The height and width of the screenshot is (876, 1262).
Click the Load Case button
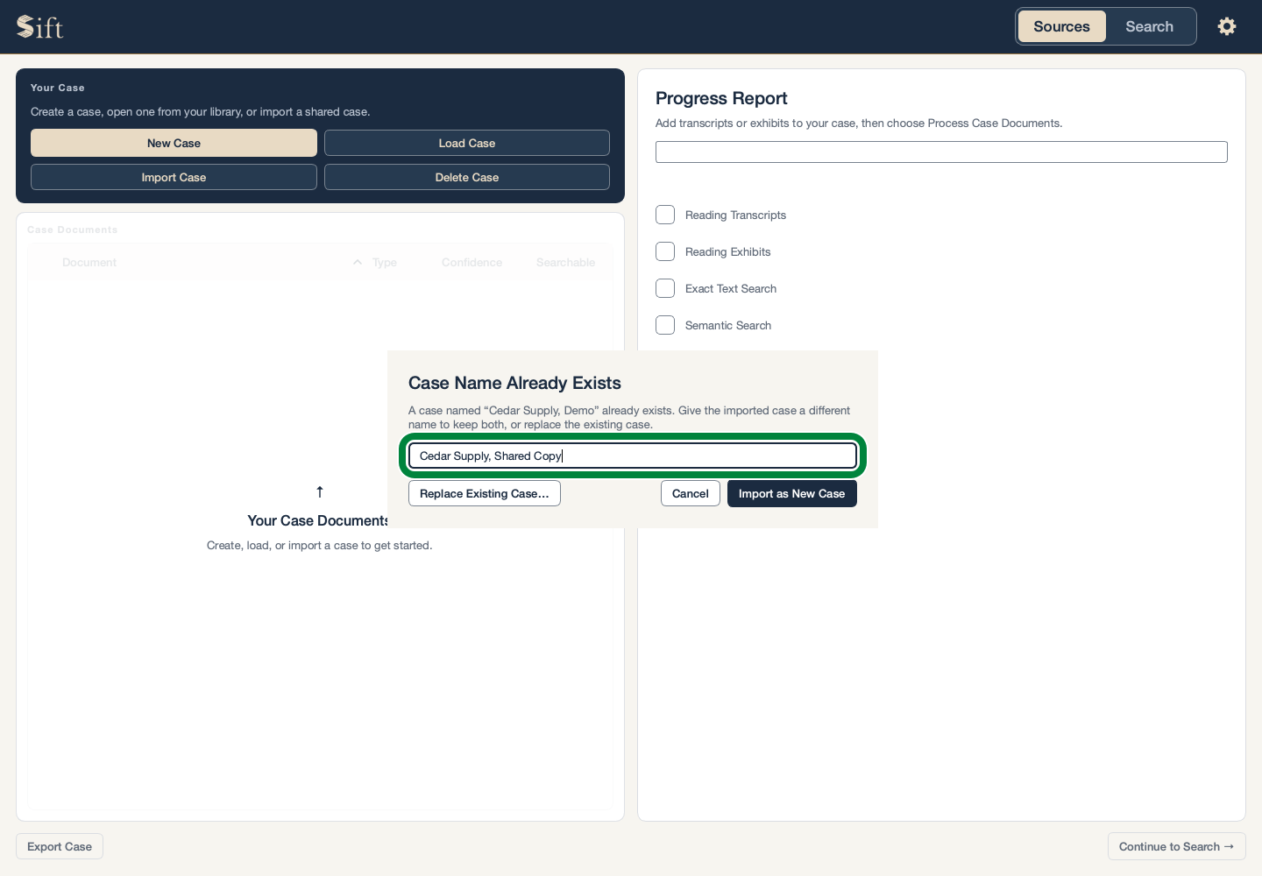467,143
